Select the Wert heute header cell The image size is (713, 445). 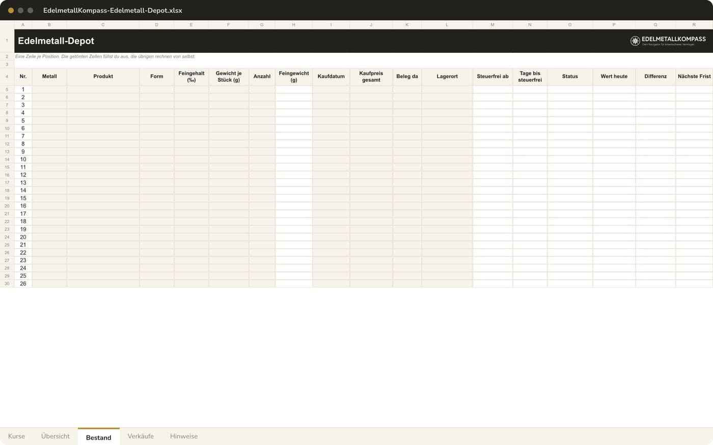tap(614, 76)
